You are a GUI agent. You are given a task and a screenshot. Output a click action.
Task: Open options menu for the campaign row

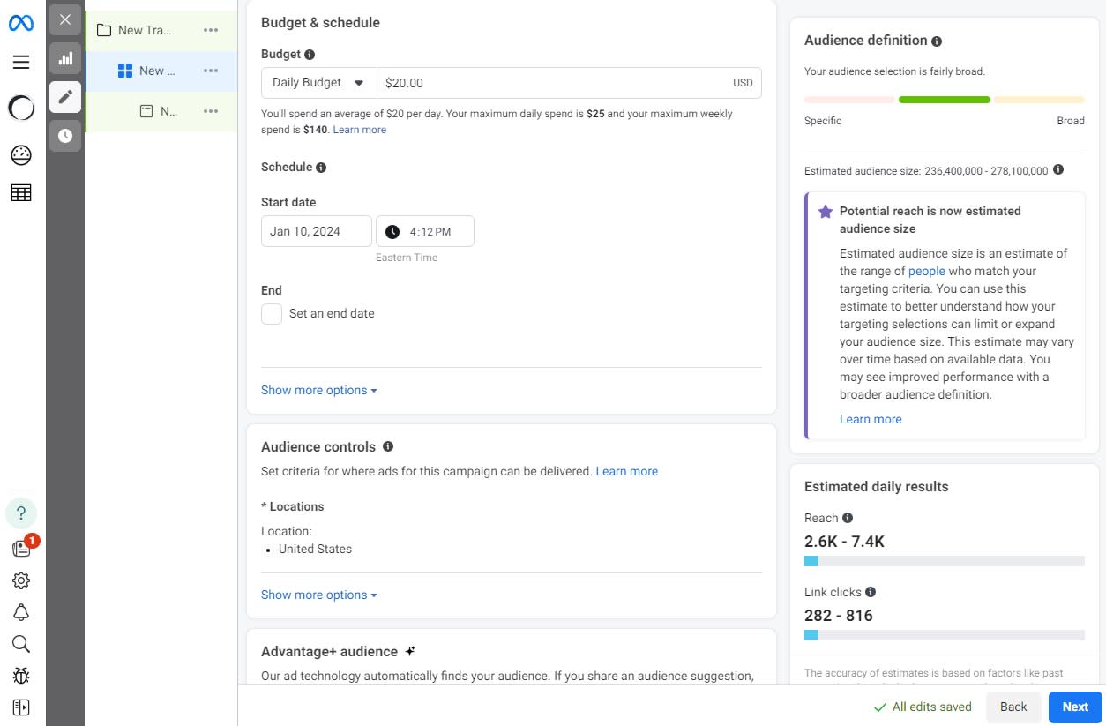click(211, 30)
